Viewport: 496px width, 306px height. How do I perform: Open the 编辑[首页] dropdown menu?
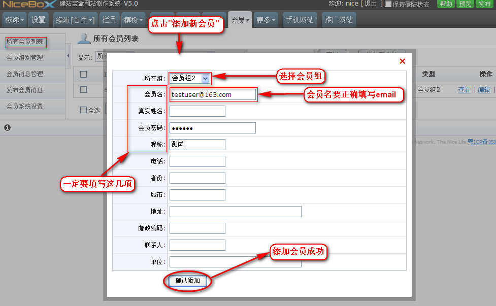coord(75,20)
